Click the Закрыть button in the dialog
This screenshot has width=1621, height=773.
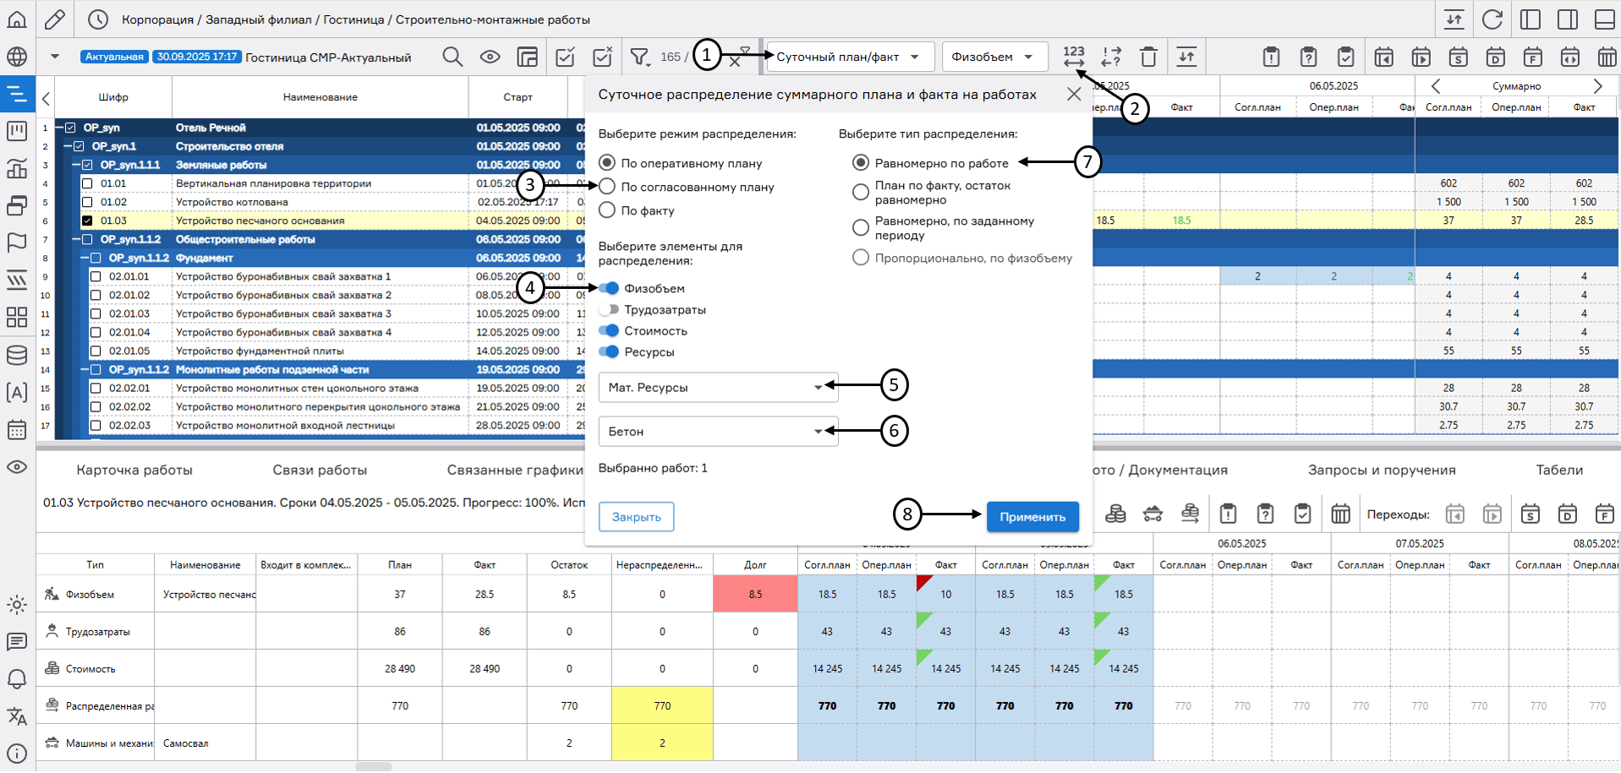pyautogui.click(x=635, y=516)
